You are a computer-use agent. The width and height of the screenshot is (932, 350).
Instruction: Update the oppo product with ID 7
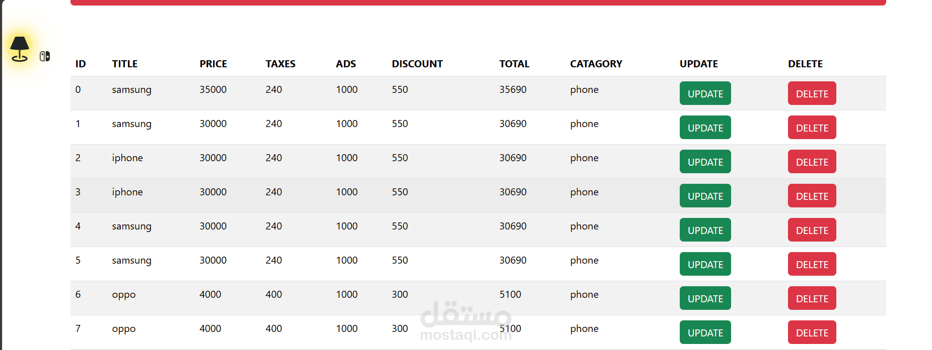pos(705,332)
